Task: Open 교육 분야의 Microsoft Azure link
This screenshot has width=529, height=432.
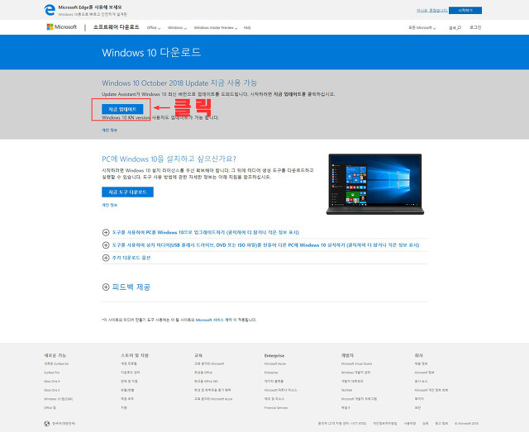Action: click(213, 399)
